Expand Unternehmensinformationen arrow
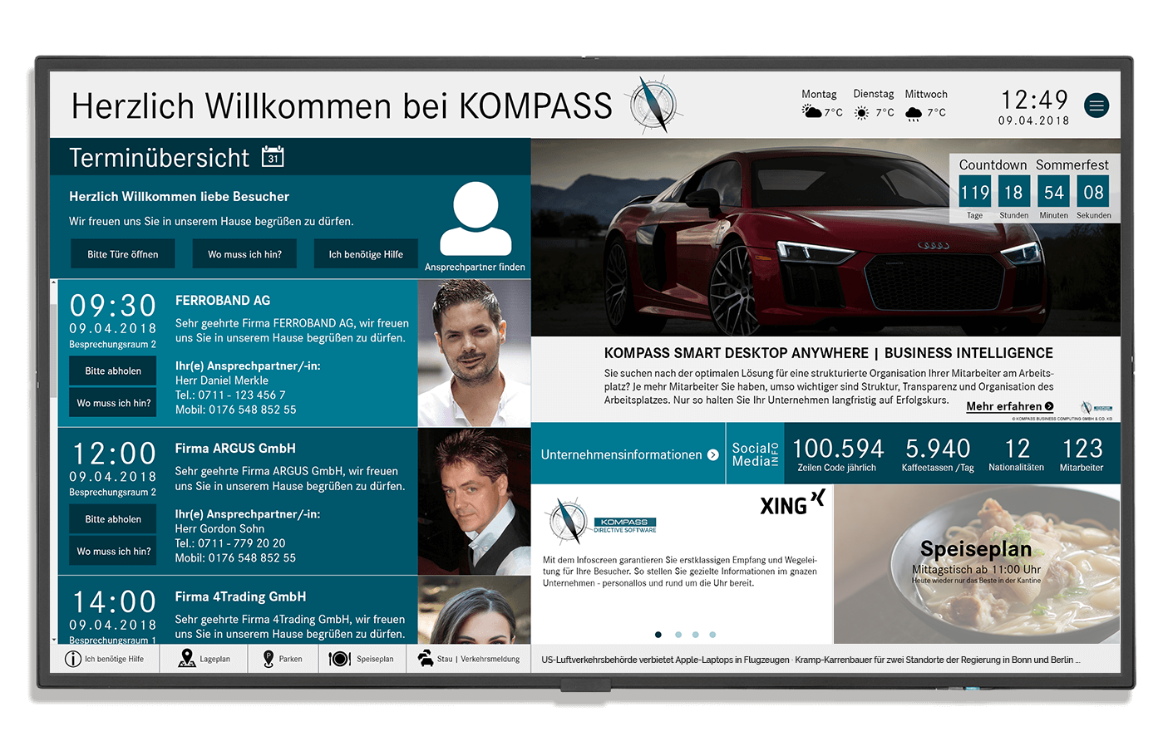 pos(712,455)
